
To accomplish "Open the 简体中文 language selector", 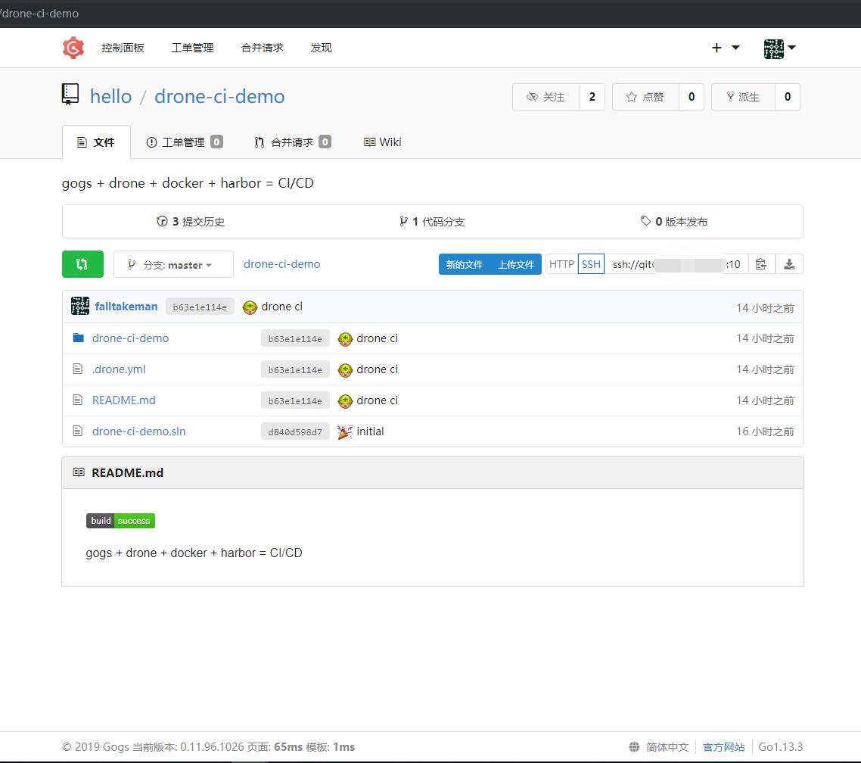I will tap(667, 747).
